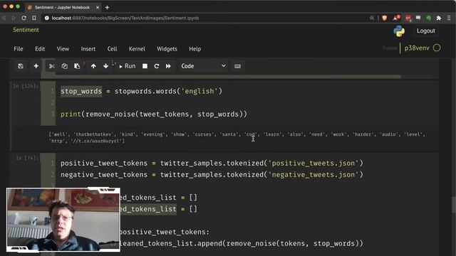The width and height of the screenshot is (456, 256).
Task: Copy selected cells with the toolbar icon
Action: pos(65,66)
